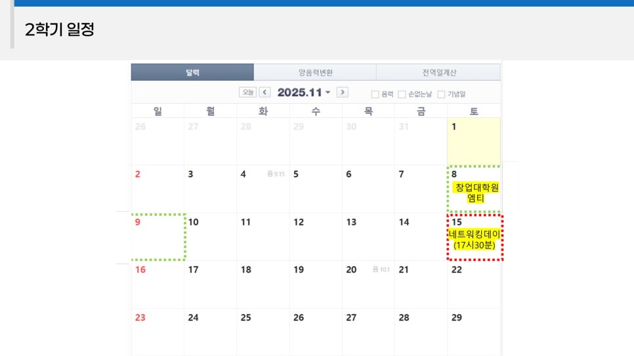The image size is (634, 356).
Task: Choose Sunday November 23
Action: point(158,331)
